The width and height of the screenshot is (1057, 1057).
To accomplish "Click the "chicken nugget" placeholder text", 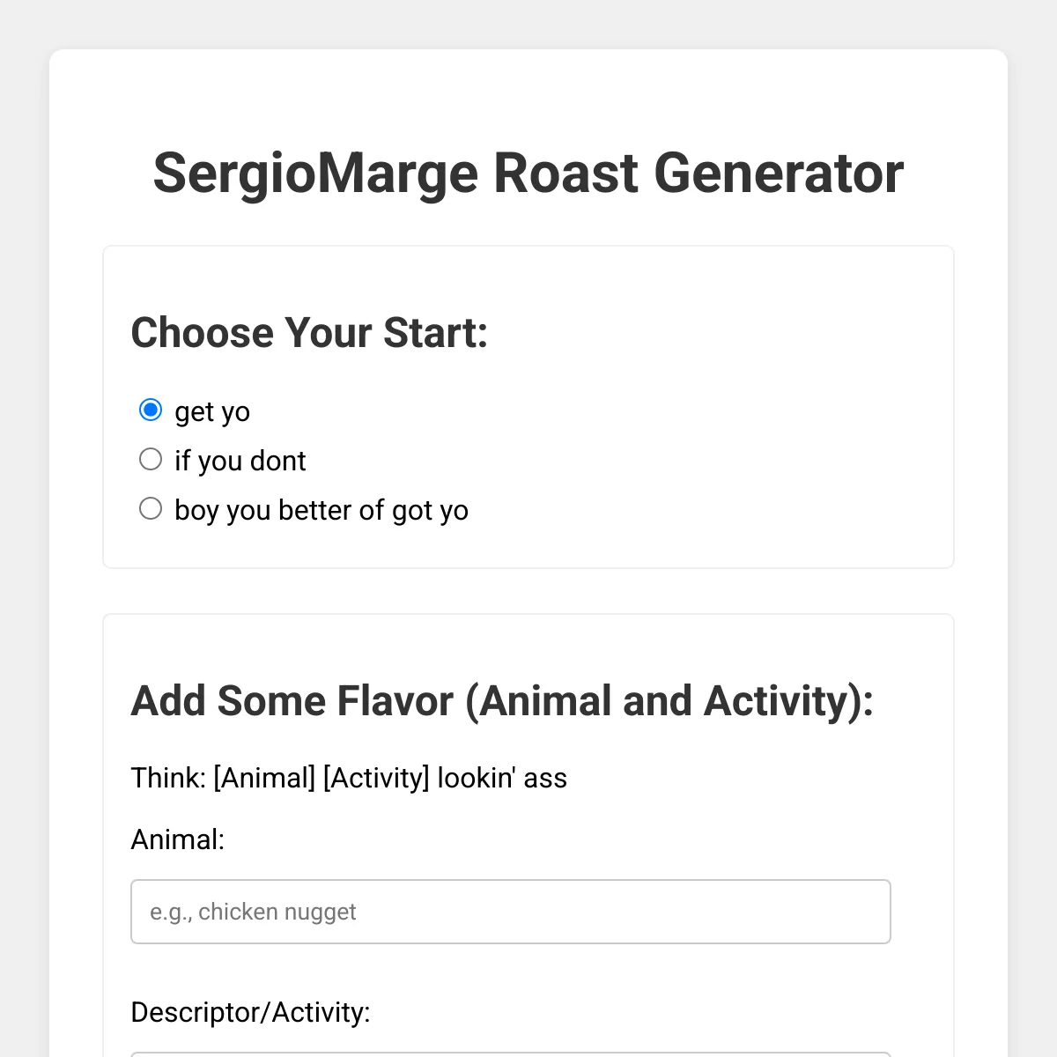I will (253, 912).
